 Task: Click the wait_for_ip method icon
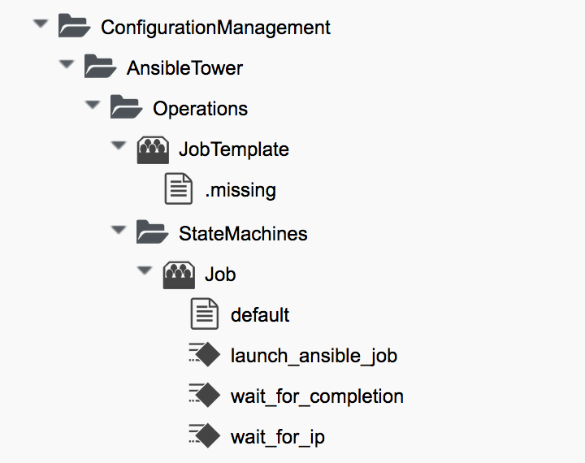(205, 437)
